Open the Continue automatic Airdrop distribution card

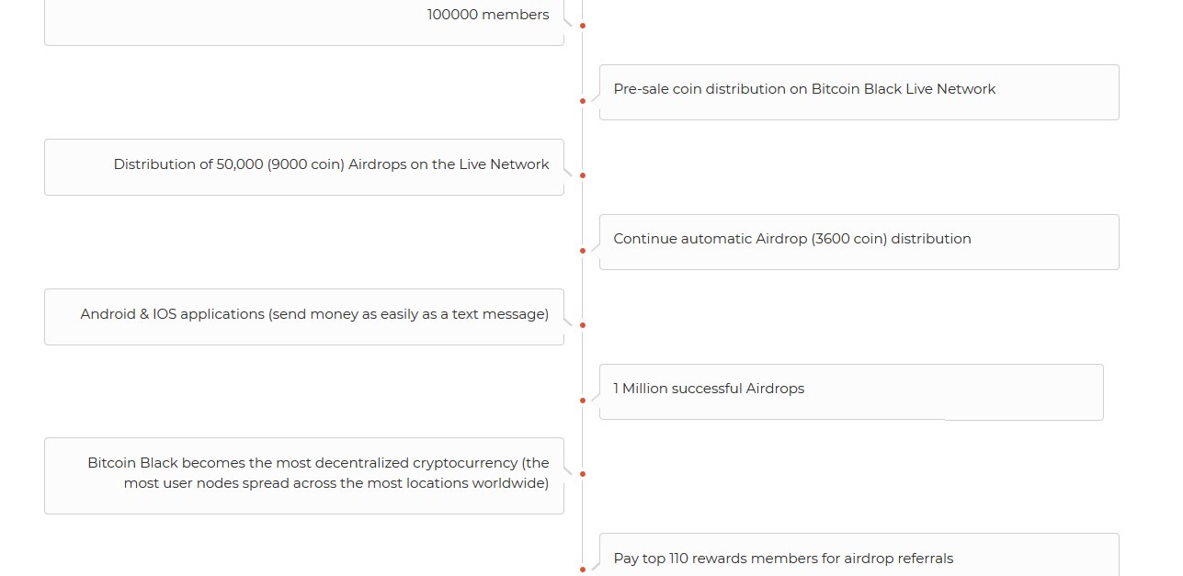[859, 242]
